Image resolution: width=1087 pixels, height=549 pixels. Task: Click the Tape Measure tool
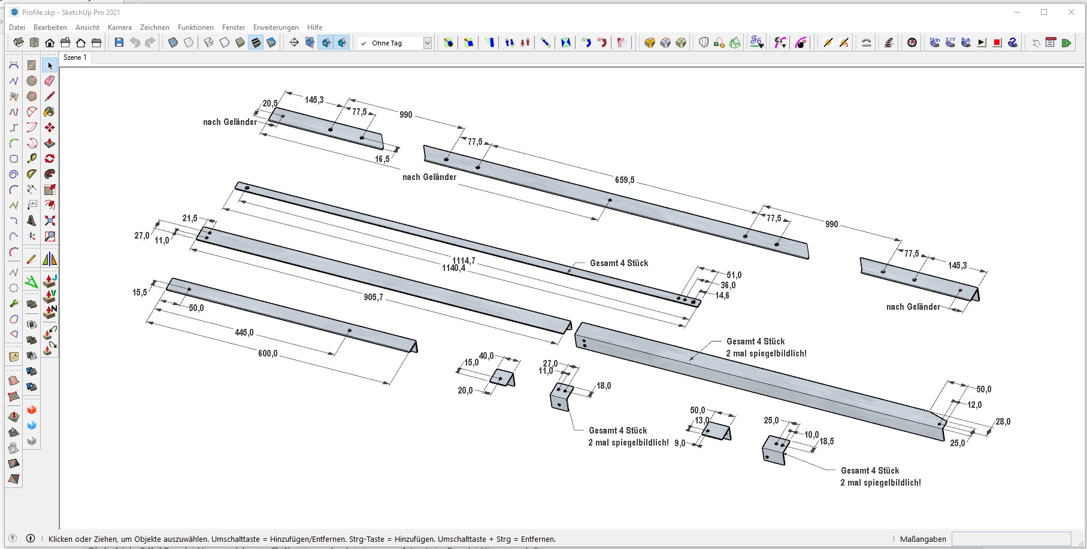click(x=32, y=158)
